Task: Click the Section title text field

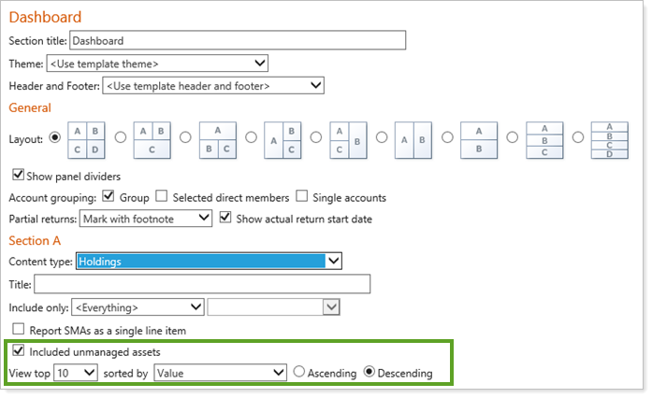Action: [x=238, y=40]
